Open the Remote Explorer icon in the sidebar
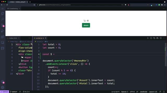This screenshot has height=93, width=167. (3, 42)
